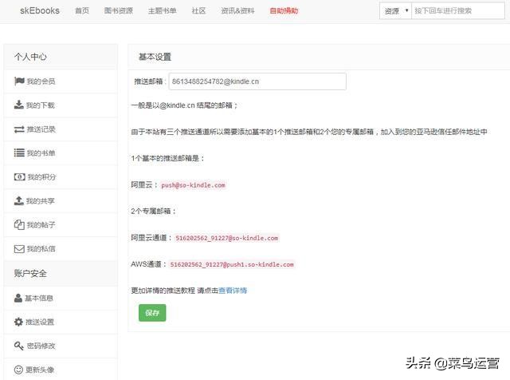Open the red 自助捐助 navigation item
The width and height of the screenshot is (510, 380).
pos(284,10)
